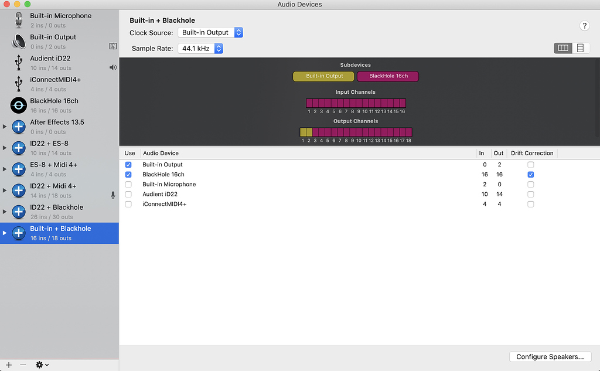Switch to the list layout view icon
Screen dimensions: 600x371
pyautogui.click(x=580, y=48)
